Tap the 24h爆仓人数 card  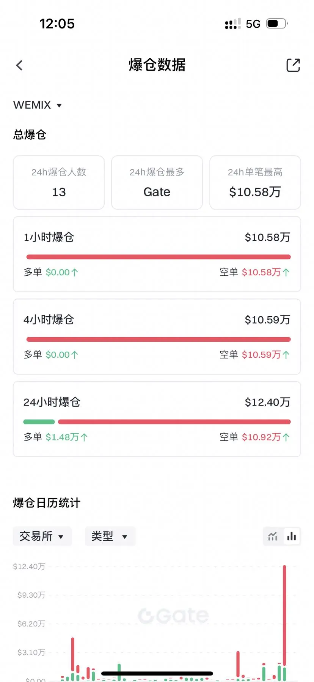click(59, 182)
